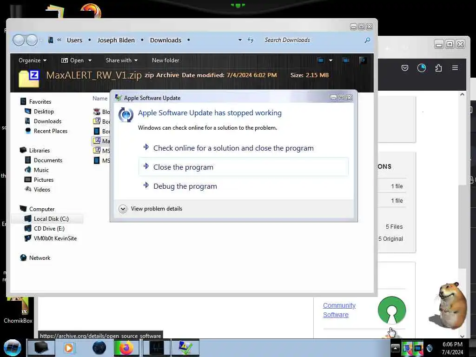
Task: Open the Firefox profile circle icon
Action: [x=421, y=68]
